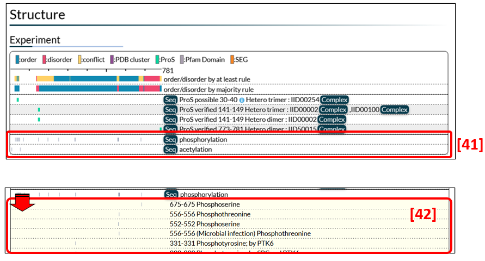Image resolution: width=485 pixels, height=261 pixels.
Task: Open Seq badge for Hetero dimer IID00002
Action: (x=170, y=120)
